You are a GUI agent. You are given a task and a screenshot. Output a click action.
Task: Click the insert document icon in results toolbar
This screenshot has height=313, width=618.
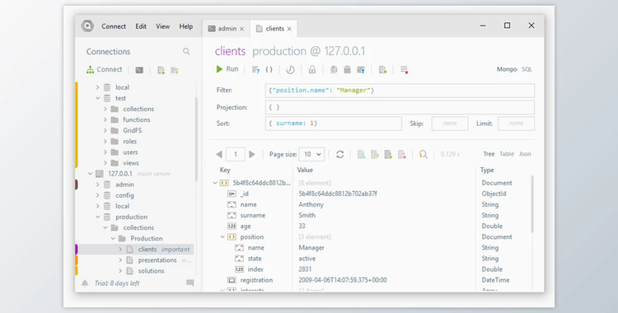[x=388, y=155]
